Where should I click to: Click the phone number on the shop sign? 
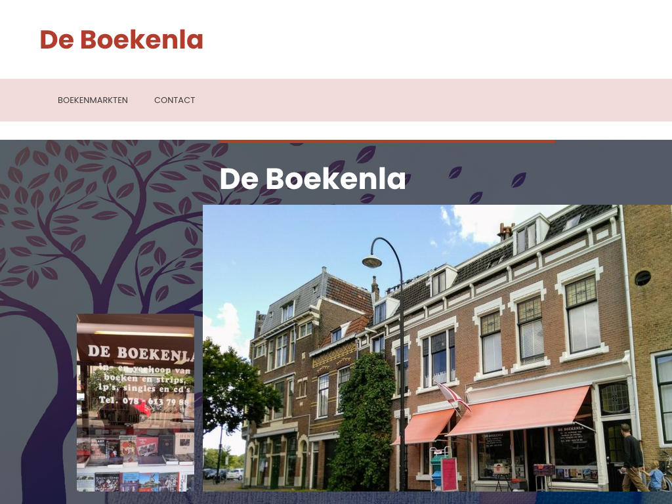pos(144,402)
